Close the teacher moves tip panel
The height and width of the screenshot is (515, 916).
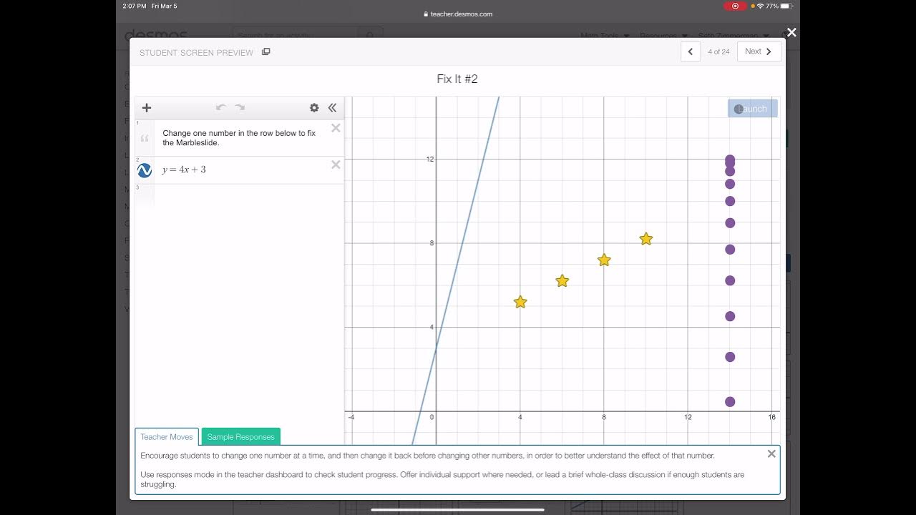771,453
